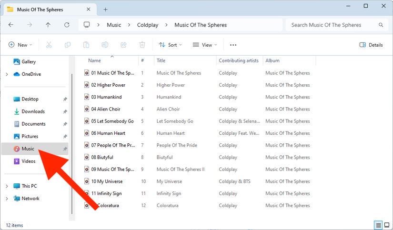Select Music in navigation pane
Screen dimensions: 393x230
[35, 149]
